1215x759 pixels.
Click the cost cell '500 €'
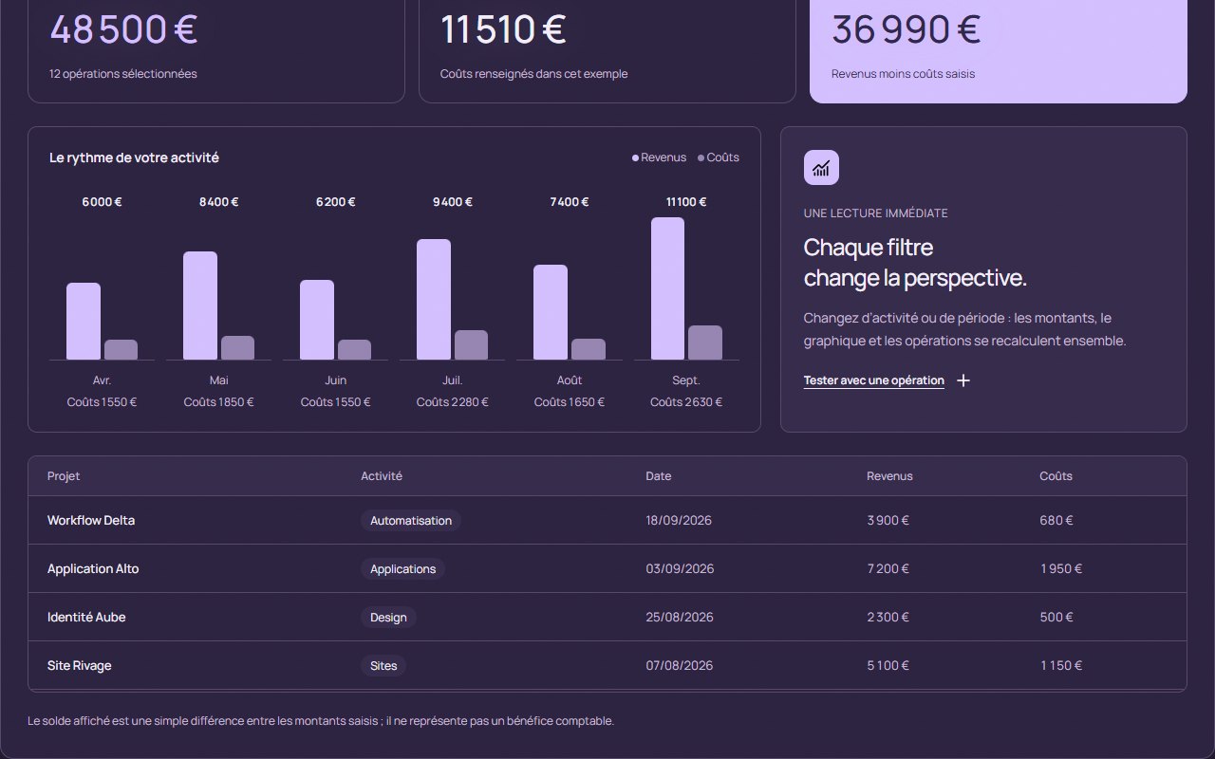pos(1056,617)
